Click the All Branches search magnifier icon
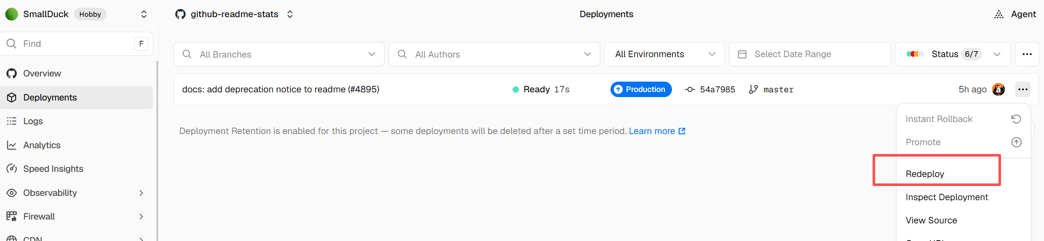 click(x=187, y=54)
